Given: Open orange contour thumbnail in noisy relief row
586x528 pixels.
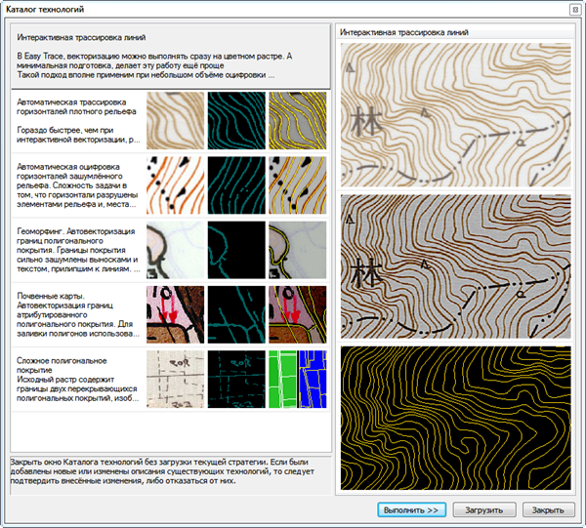Looking at the screenshot, I should (176, 185).
